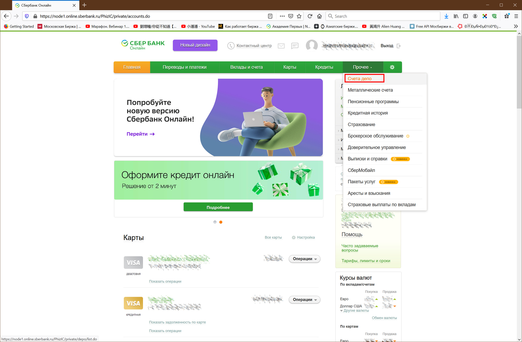Bookmark page with the star icon
This screenshot has width=522, height=342.
point(299,16)
